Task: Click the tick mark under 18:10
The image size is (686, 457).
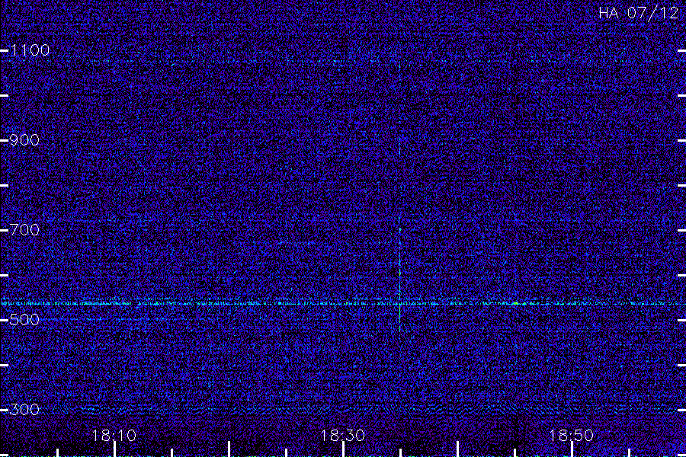Action: point(114,449)
